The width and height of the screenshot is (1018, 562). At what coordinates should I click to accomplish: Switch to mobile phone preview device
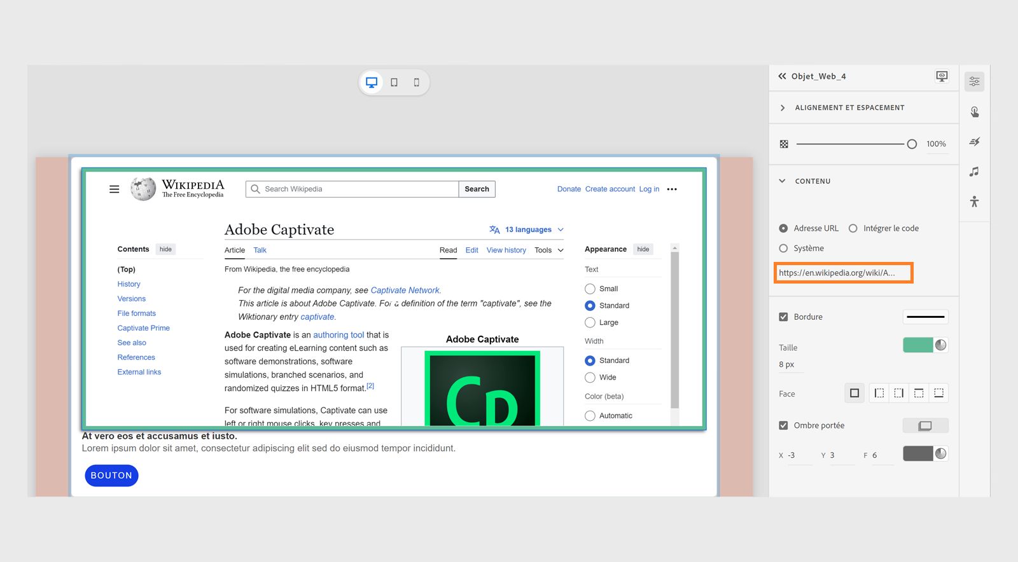click(x=417, y=82)
